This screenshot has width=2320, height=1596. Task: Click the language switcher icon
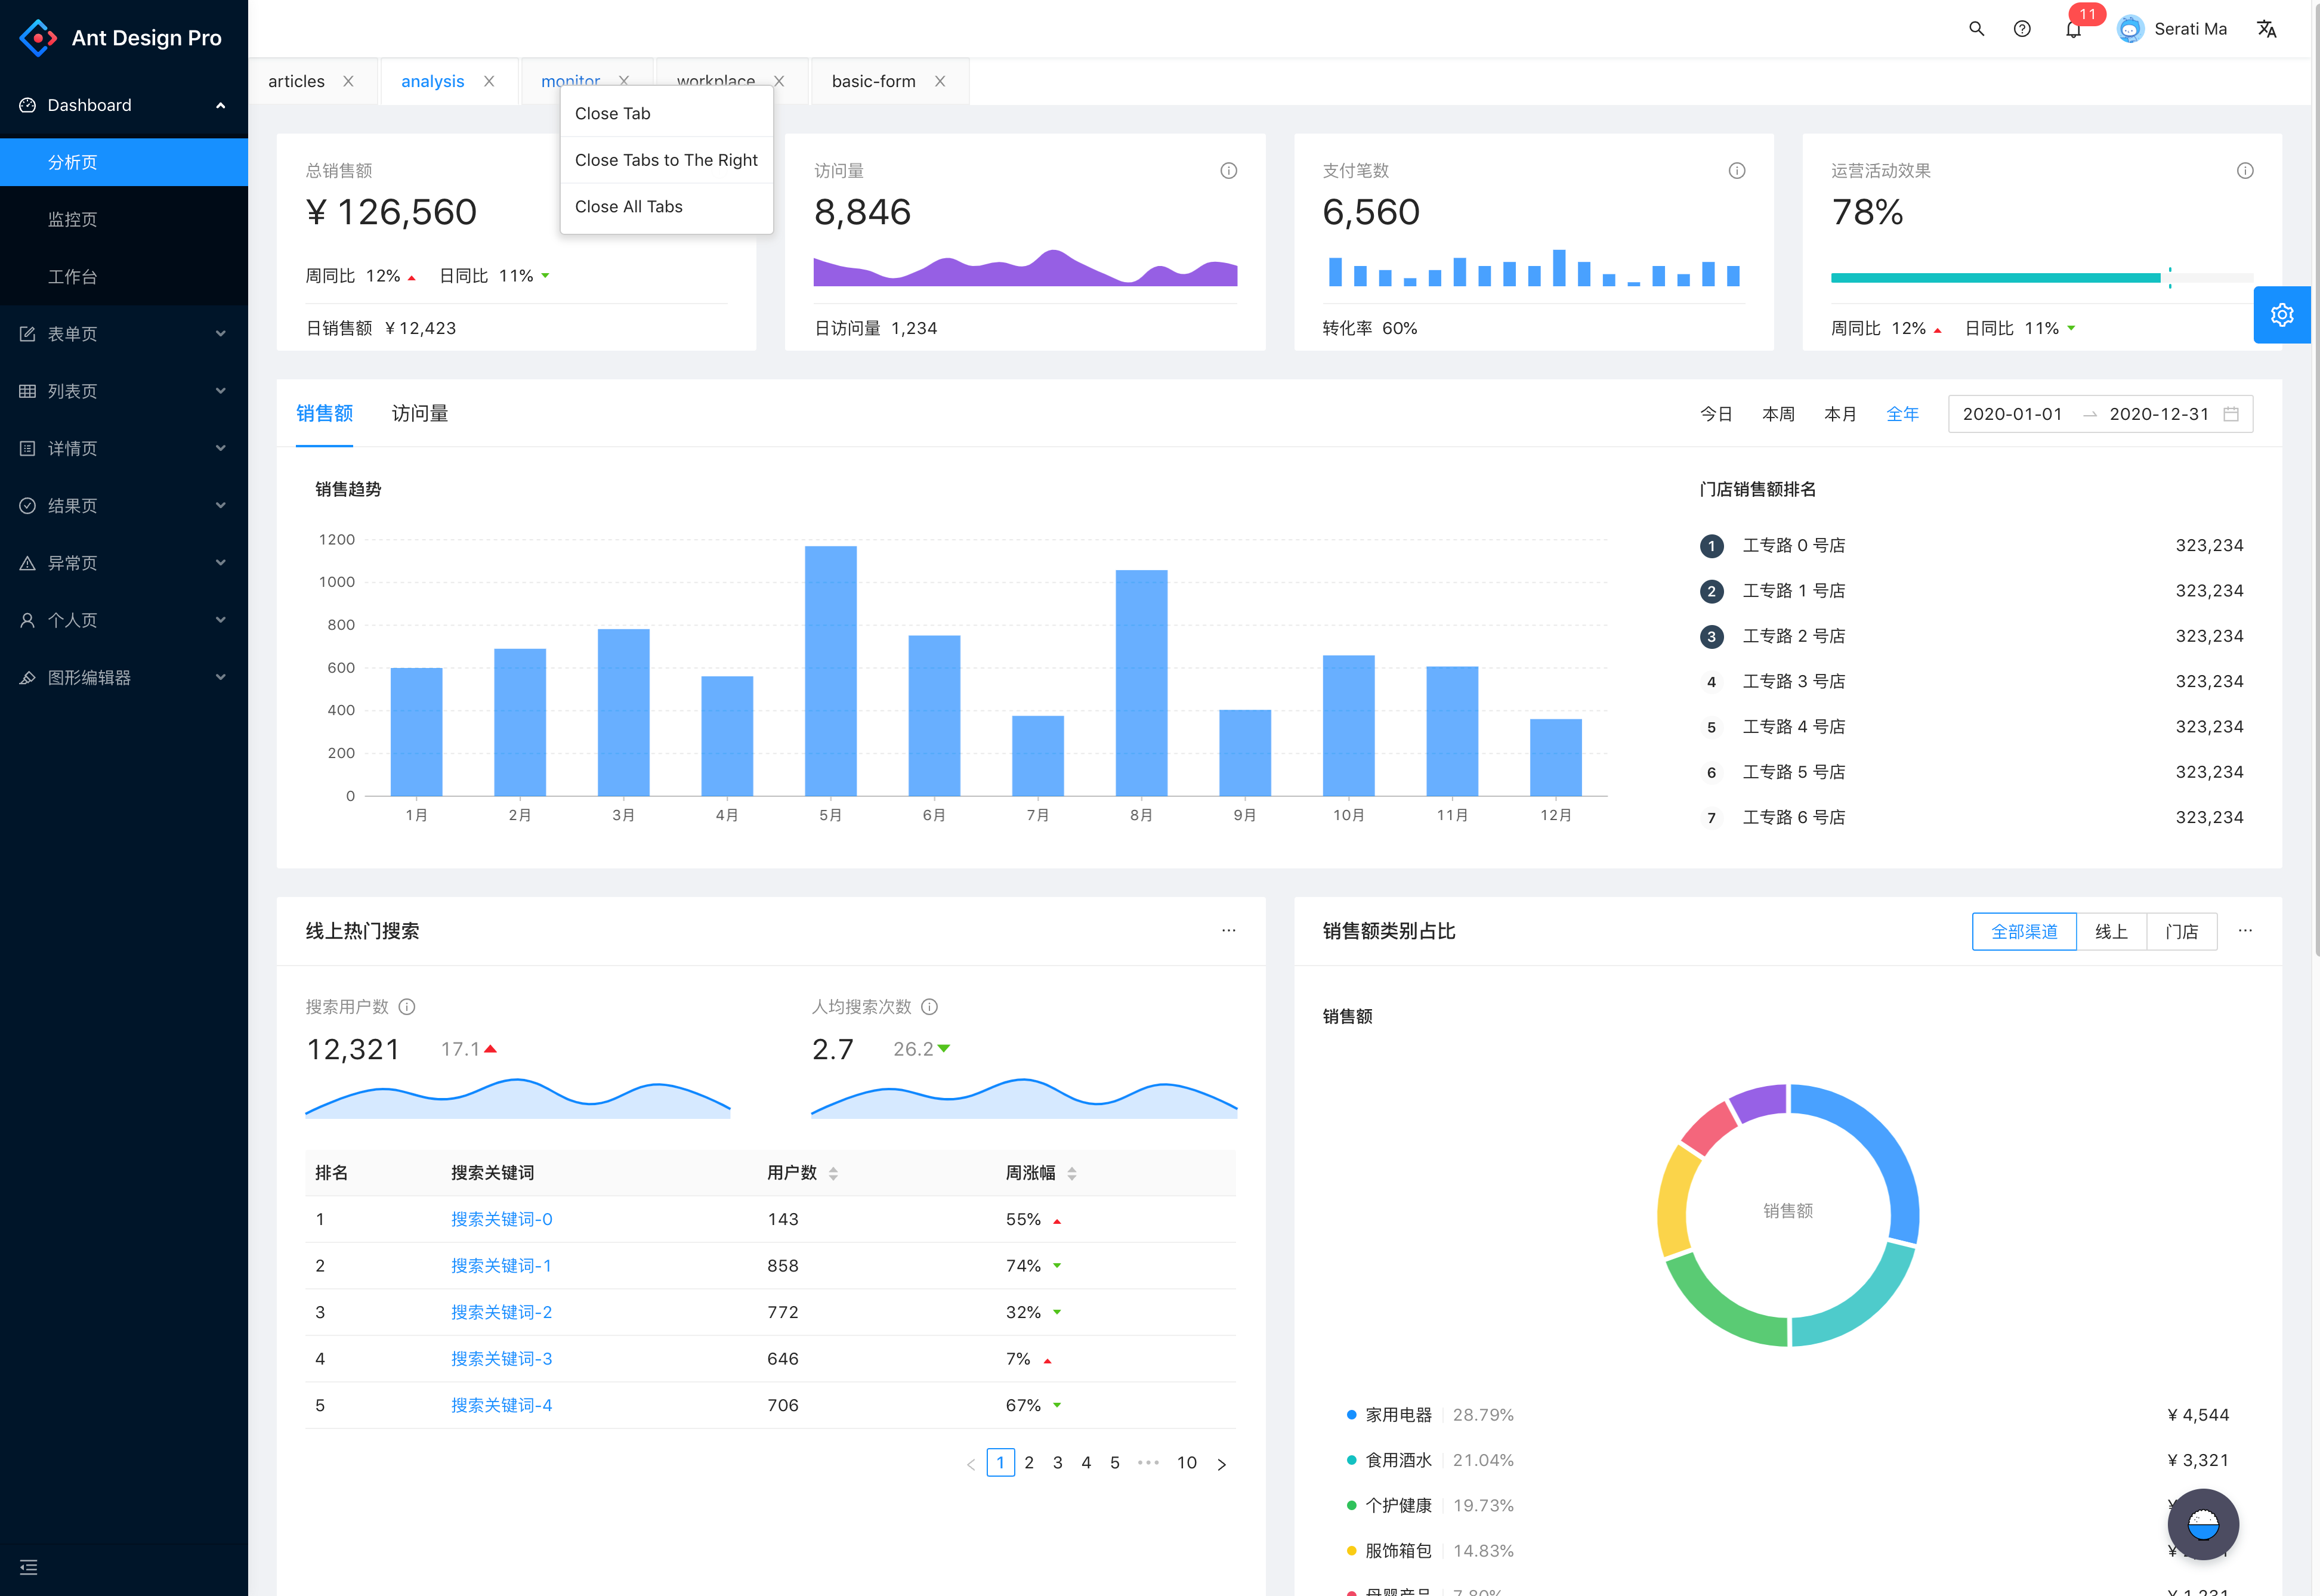pos(2266,29)
